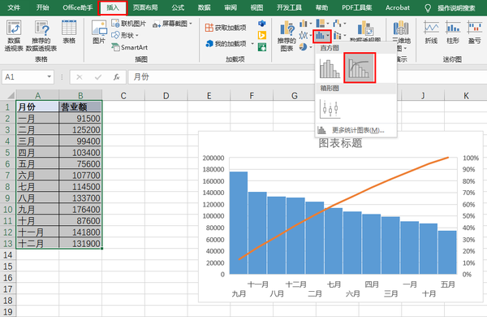Select column C header
The image size is (487, 317).
123,95
